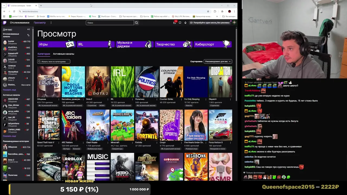Open a new browser tab
Image resolution: width=347 pixels, height=195 pixels.
pos(41,5)
